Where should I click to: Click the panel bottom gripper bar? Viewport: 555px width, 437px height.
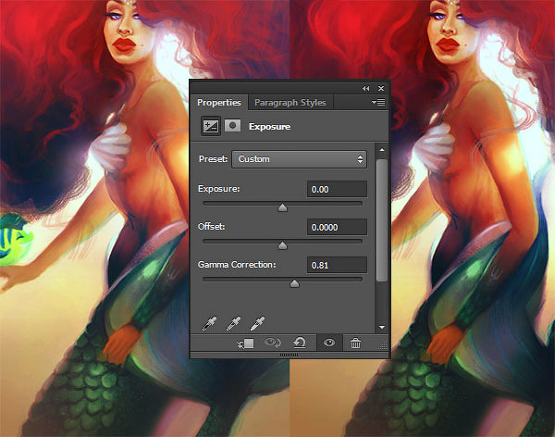pyautogui.click(x=290, y=355)
